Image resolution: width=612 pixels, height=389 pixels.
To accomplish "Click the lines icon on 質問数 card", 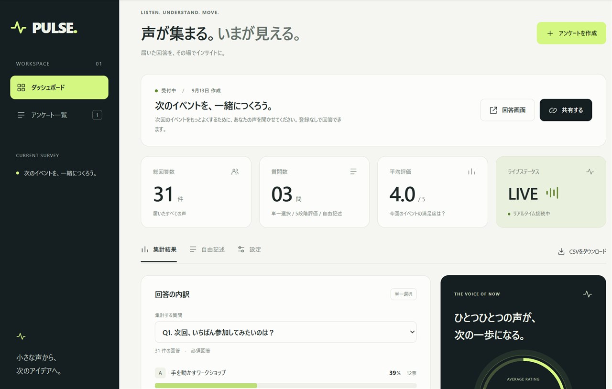I will 353,172.
